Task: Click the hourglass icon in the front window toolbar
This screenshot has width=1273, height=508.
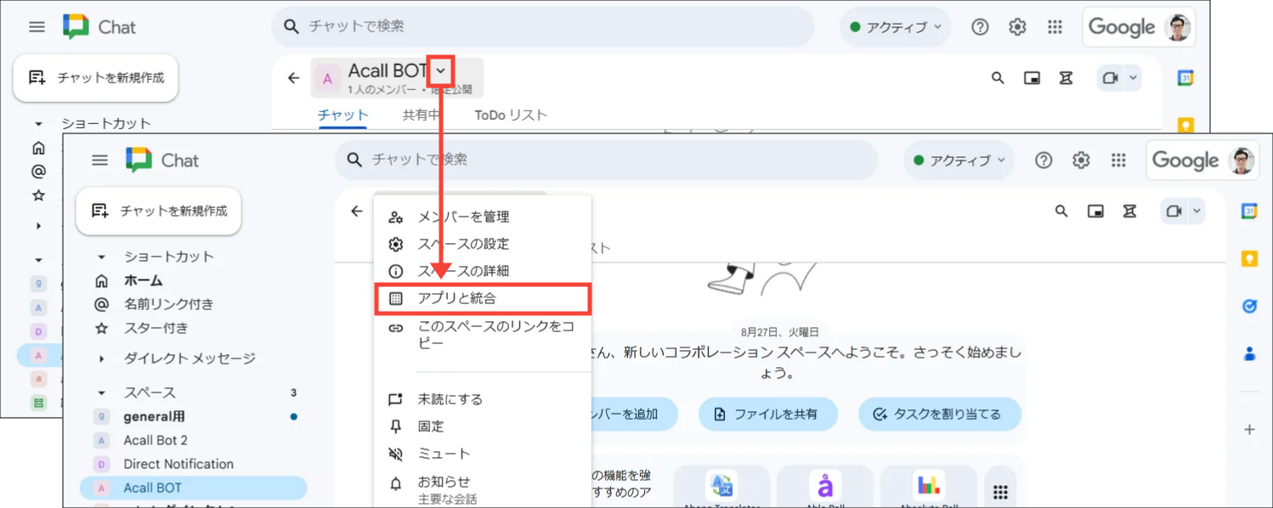Action: pyautogui.click(x=1129, y=211)
